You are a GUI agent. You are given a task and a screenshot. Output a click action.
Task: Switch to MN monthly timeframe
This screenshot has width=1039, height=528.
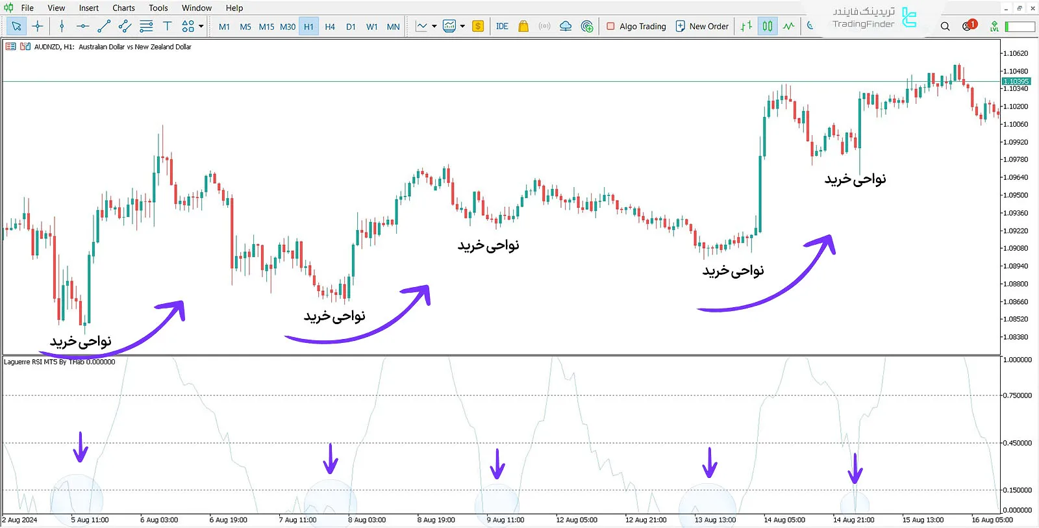[393, 27]
